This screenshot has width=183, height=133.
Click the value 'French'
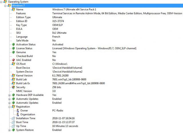click(56, 37)
